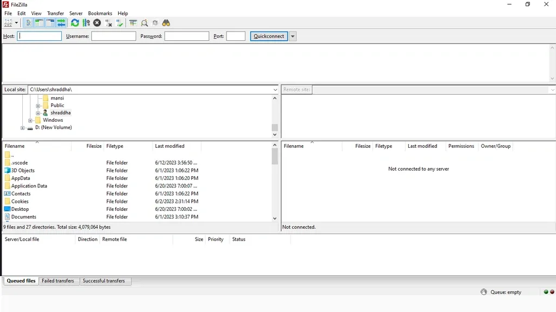556x312 pixels.
Task: Expand the shraddha folder tree node
Action: 39,113
